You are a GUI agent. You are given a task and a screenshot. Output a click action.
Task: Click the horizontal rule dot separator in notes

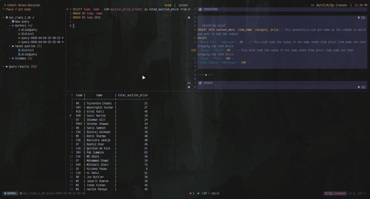pyautogui.click(x=206, y=75)
